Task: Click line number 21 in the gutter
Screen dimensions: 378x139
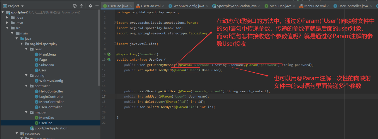Action: [x=103, y=118]
